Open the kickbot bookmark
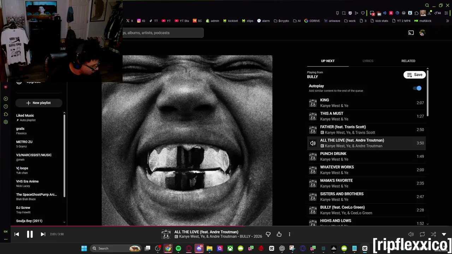This screenshot has width=452, height=254. pos(230,21)
